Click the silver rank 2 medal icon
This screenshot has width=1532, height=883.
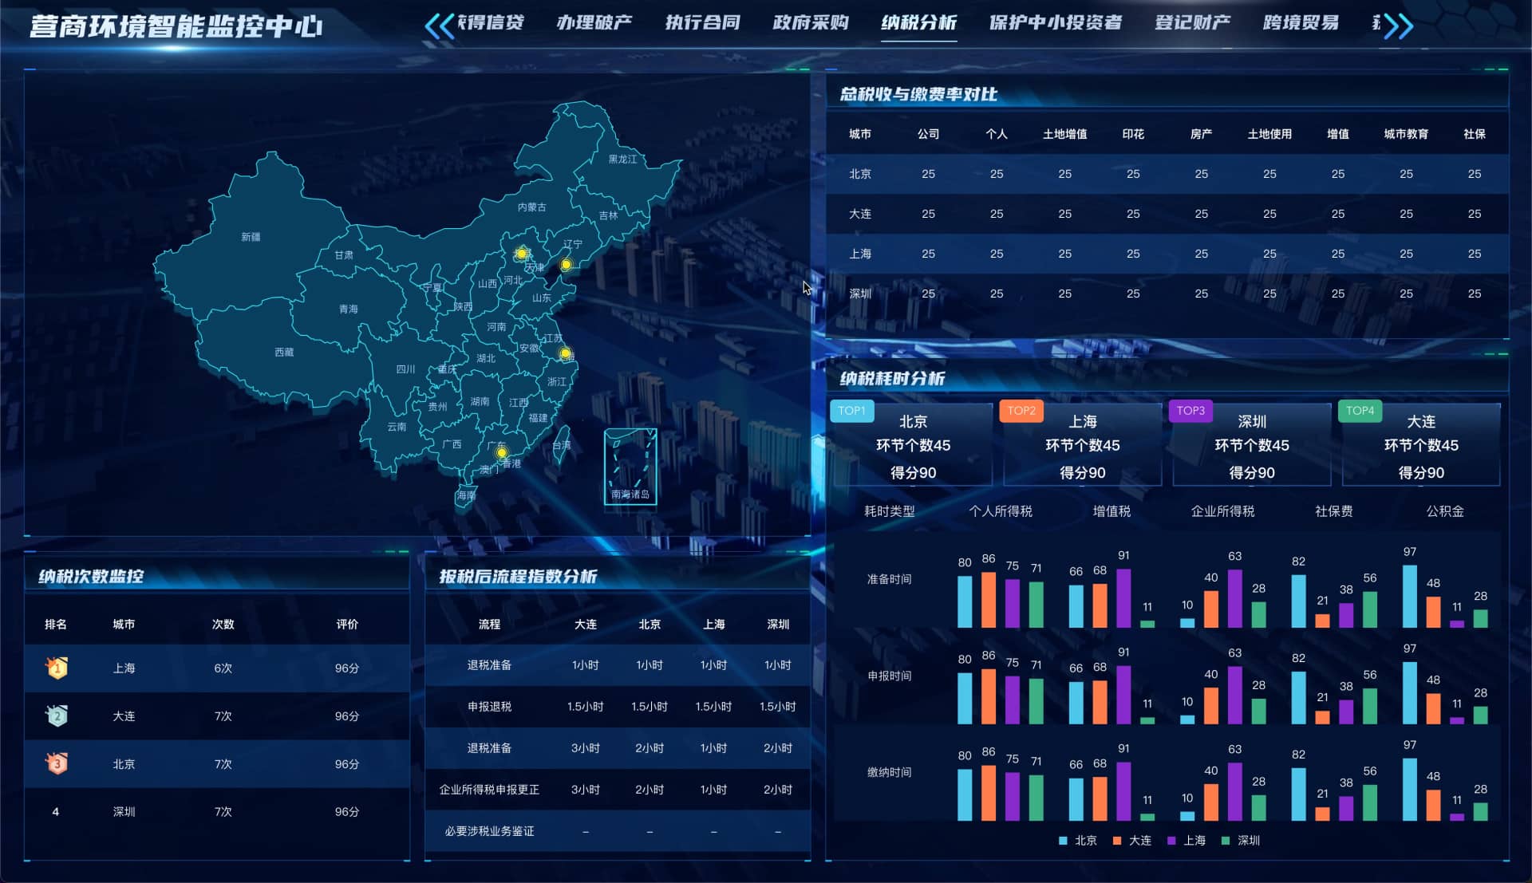tap(57, 715)
